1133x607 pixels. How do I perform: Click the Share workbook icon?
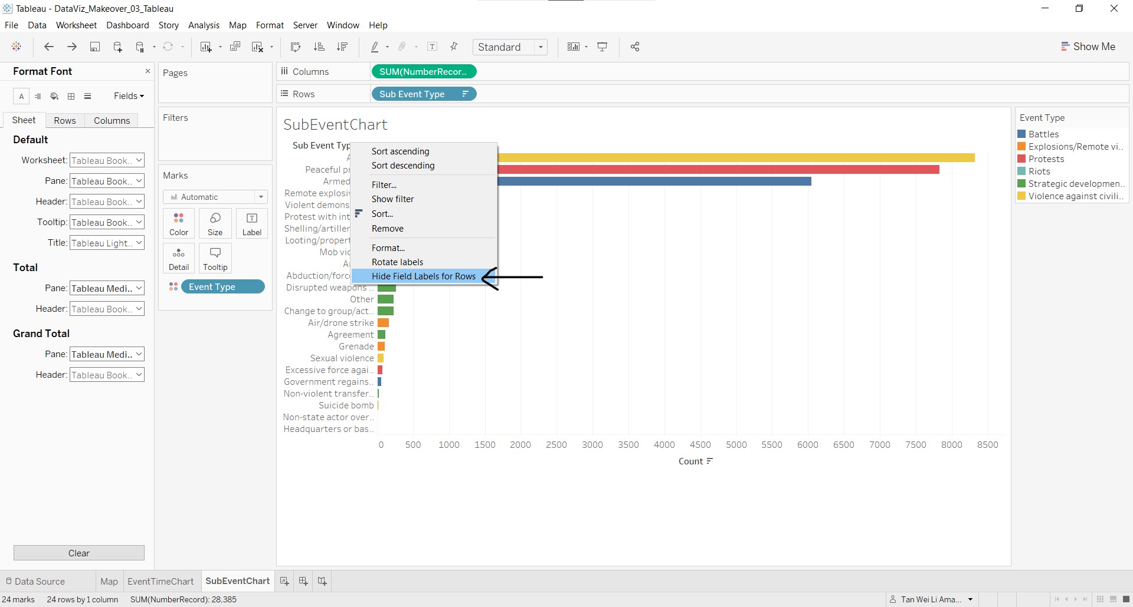click(635, 47)
